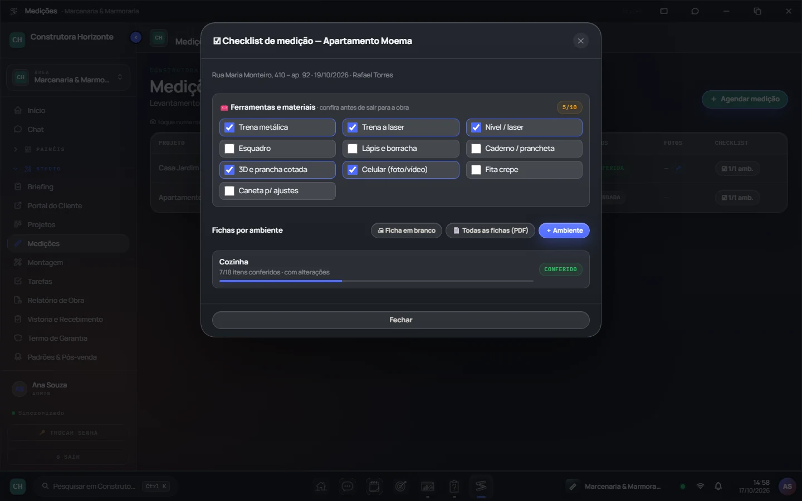This screenshot has height=501, width=802.
Task: Tick the Caderno / prancheta checkbox
Action: [x=476, y=149]
